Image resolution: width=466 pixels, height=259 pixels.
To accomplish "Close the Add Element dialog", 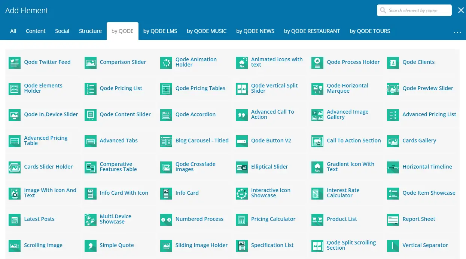I will (461, 10).
